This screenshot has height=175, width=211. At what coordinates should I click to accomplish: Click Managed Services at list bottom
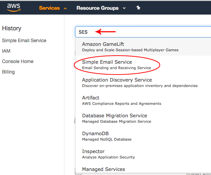pos(103,169)
